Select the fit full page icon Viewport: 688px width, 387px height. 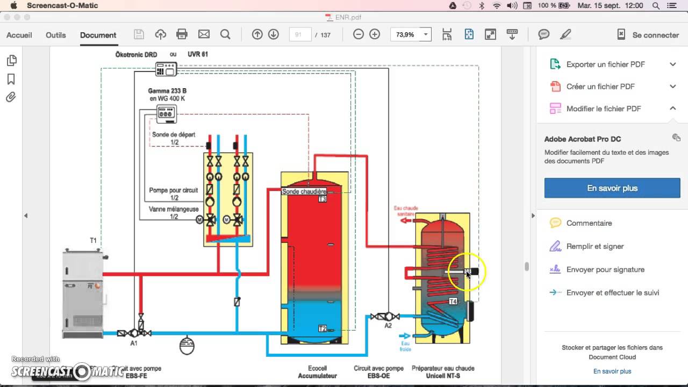point(469,34)
